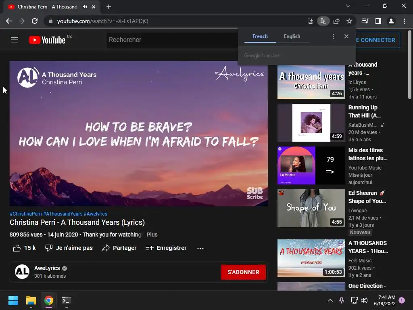This screenshot has width=413, height=310.
Task: Expand system tray hidden icons chevron
Action: 330,300
